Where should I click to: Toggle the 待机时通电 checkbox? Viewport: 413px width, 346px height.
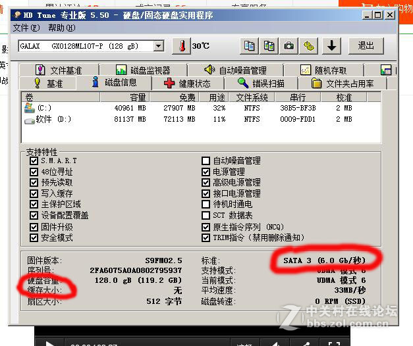206,204
